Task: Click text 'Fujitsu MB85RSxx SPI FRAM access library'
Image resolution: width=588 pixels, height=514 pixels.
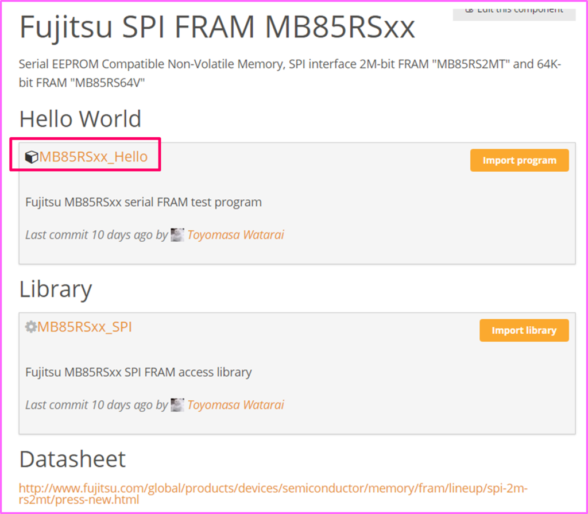Action: click(138, 372)
